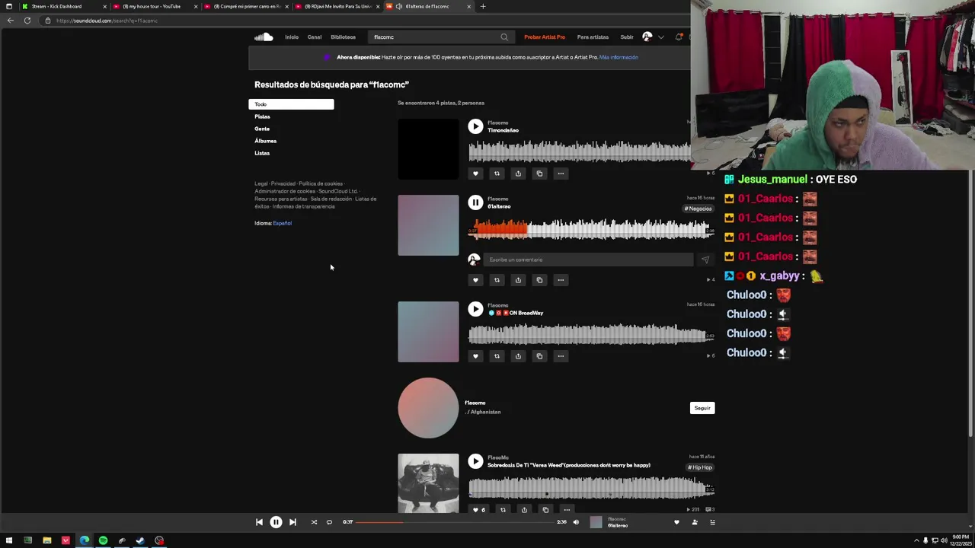Click the volume speaker icon in player
975x548 pixels.
[576, 522]
